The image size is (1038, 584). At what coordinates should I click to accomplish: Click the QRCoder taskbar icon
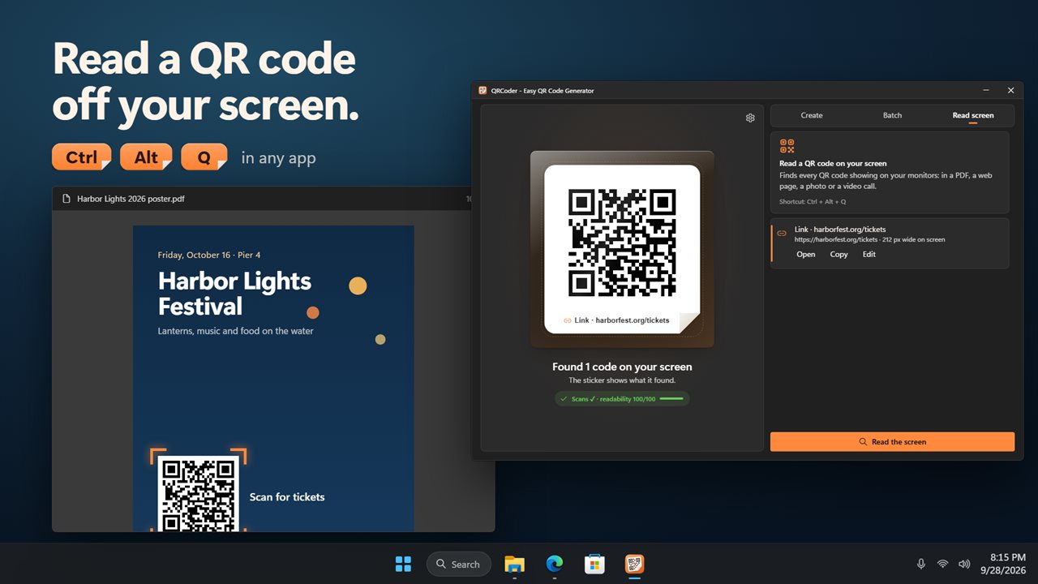pyautogui.click(x=635, y=564)
